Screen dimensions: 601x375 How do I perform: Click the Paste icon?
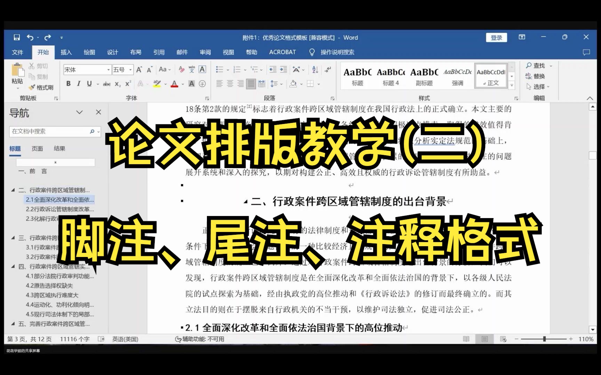[17, 70]
